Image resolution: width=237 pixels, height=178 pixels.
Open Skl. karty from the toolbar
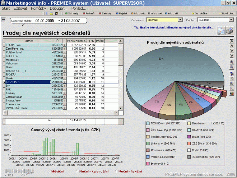72,13
